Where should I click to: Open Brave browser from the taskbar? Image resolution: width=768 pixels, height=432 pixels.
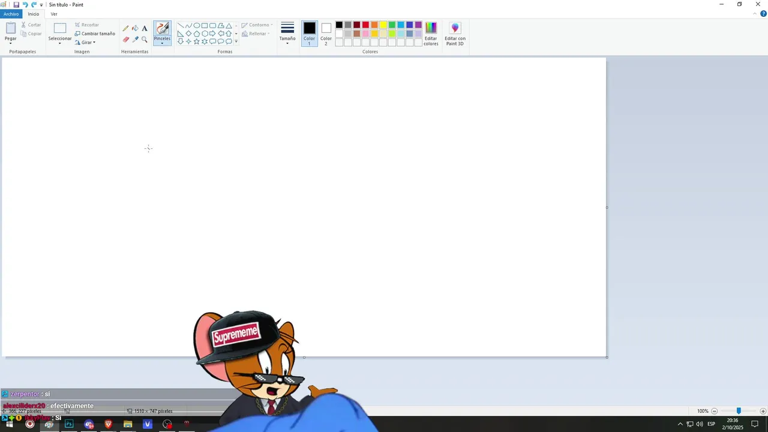(x=109, y=424)
